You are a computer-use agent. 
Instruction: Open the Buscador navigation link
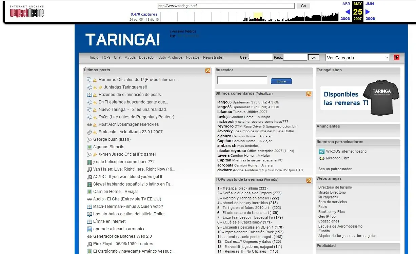(147, 57)
